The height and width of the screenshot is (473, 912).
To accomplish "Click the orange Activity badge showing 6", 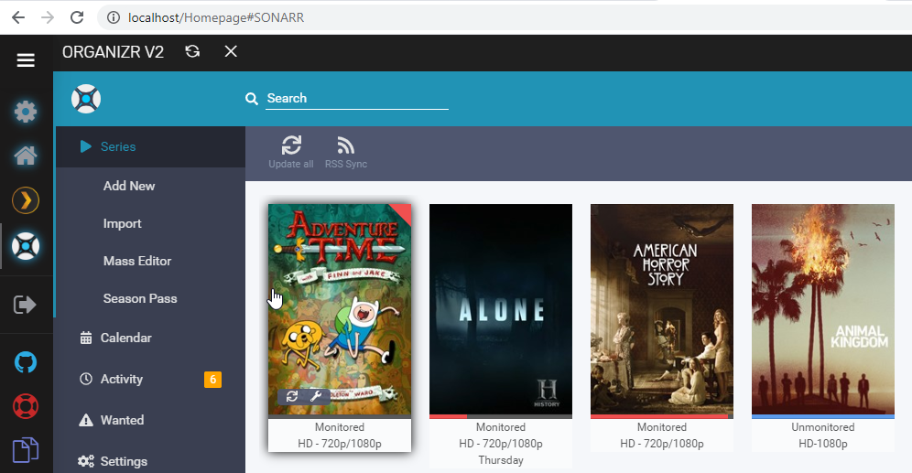I will (x=212, y=380).
